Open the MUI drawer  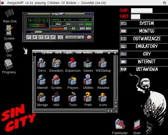56,97
